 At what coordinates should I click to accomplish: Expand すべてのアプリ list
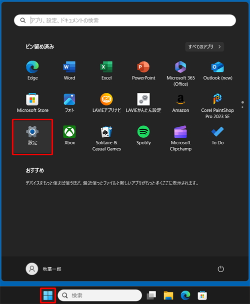(204, 47)
